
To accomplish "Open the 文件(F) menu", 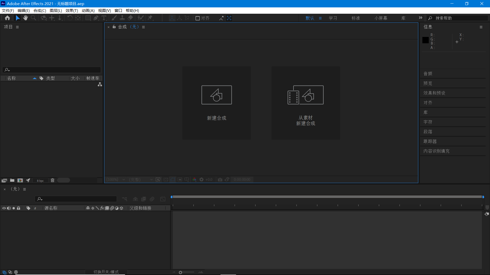I will click(8, 10).
